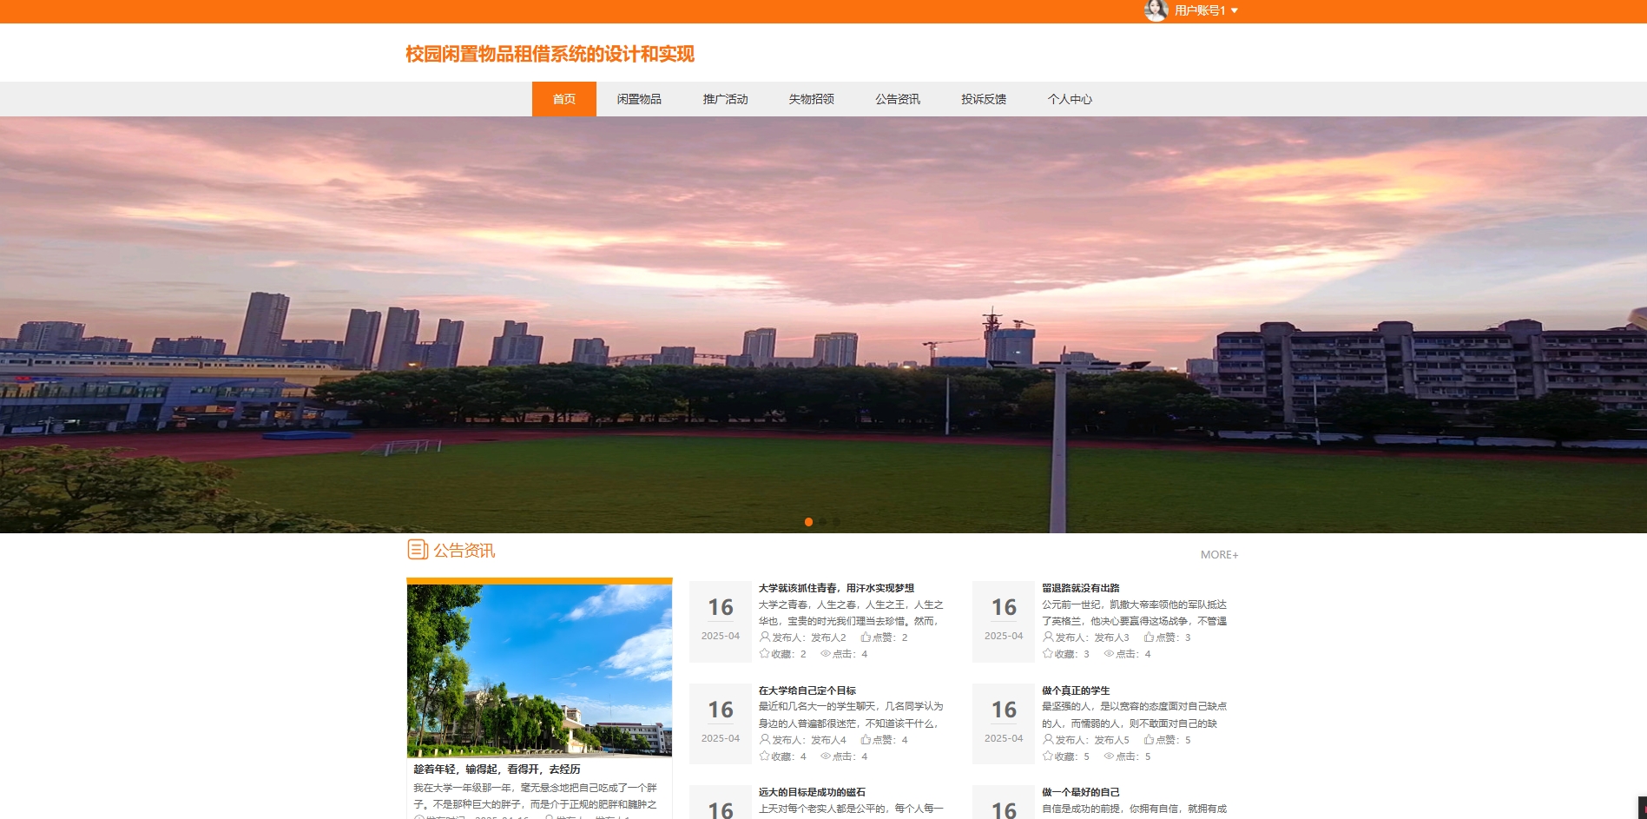Screen dimensions: 1647x819
Task: Click summary text starting 我在大学一年级那一年
Action: click(x=536, y=796)
